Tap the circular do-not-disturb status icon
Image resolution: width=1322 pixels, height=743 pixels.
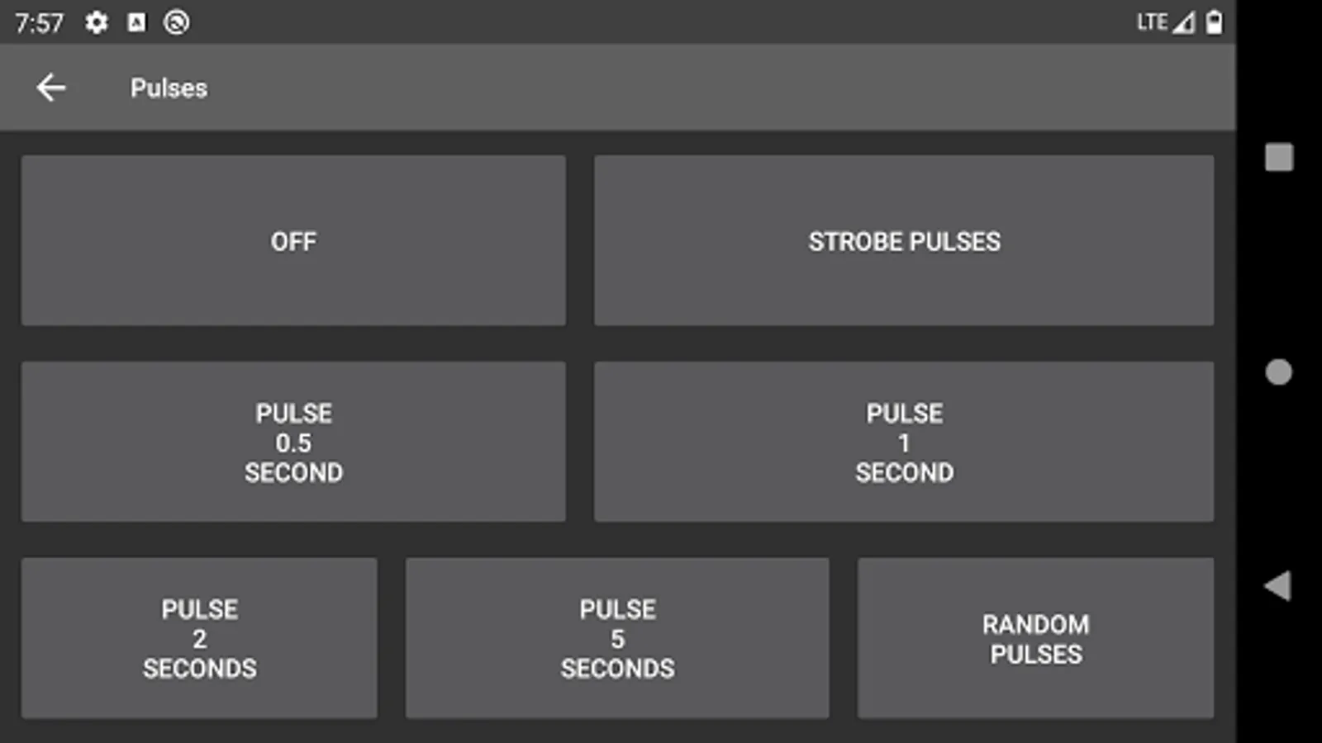176,22
